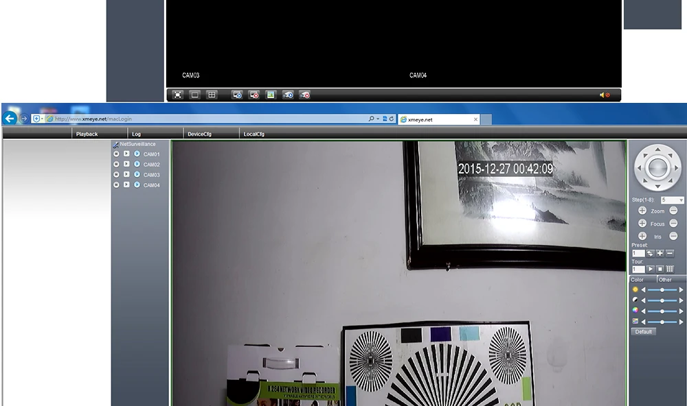Click the Tour number input field
This screenshot has width=687, height=406.
[638, 269]
